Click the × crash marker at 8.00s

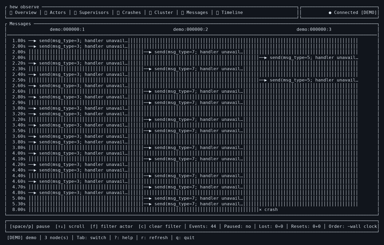(x=268, y=210)
